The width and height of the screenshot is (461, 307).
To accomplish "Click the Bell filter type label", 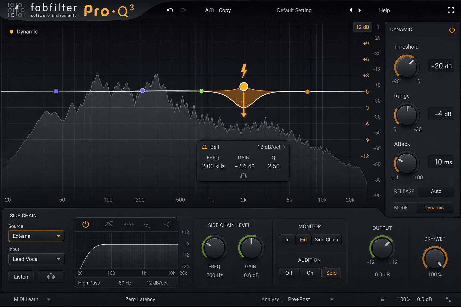I will 215,147.
